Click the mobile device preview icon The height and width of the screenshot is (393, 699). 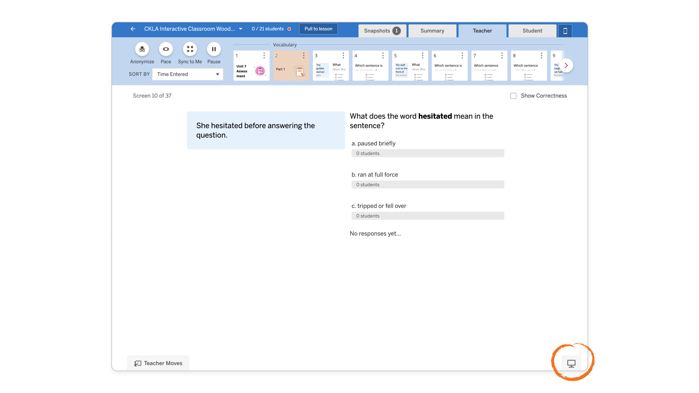[x=565, y=31]
